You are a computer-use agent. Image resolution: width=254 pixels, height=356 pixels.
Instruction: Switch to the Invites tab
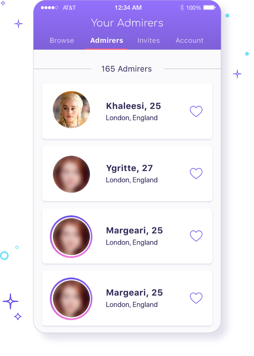[149, 40]
